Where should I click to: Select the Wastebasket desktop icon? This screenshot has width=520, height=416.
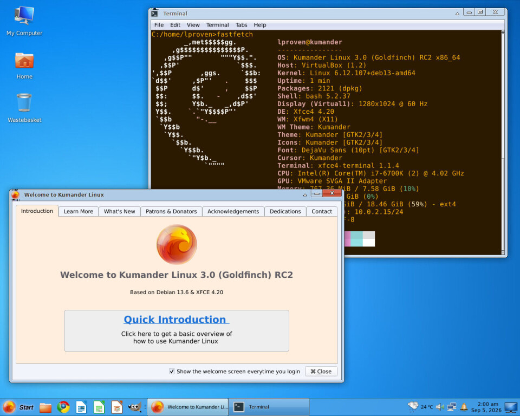(x=24, y=108)
